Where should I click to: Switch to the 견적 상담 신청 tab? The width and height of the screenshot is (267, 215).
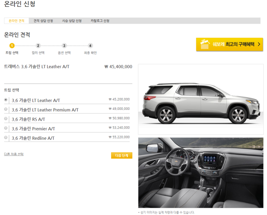(43, 21)
